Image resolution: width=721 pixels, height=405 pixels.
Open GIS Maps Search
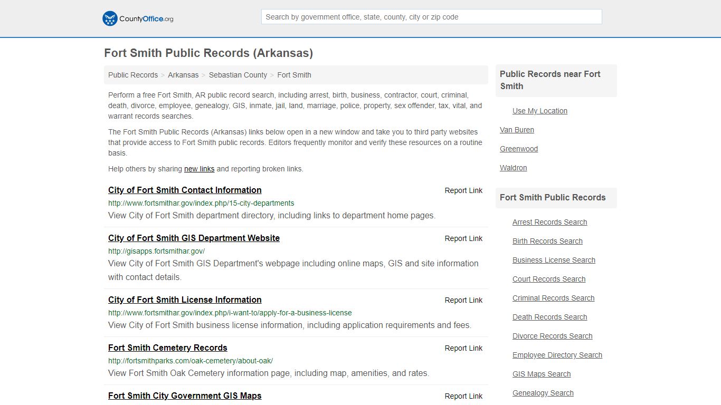(542, 374)
